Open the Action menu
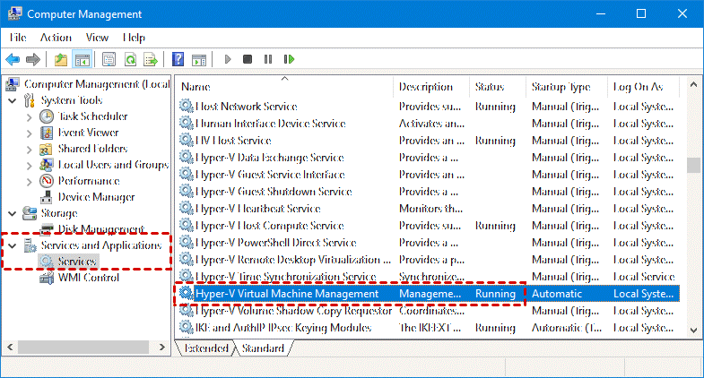 point(56,38)
